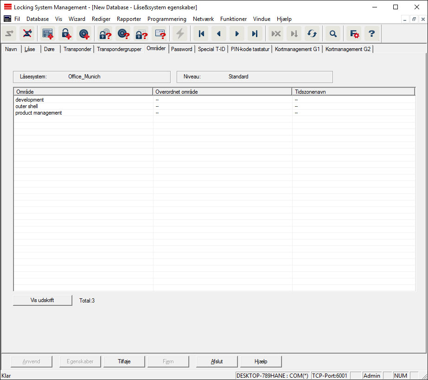428x380 pixels.
Task: Go to next record arrow
Action: tap(237, 33)
